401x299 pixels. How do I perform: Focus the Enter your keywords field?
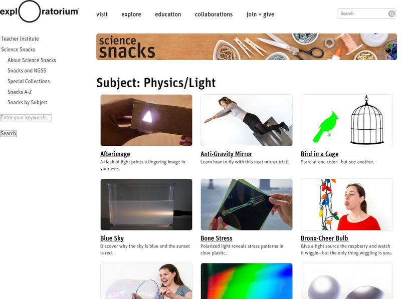tap(26, 118)
